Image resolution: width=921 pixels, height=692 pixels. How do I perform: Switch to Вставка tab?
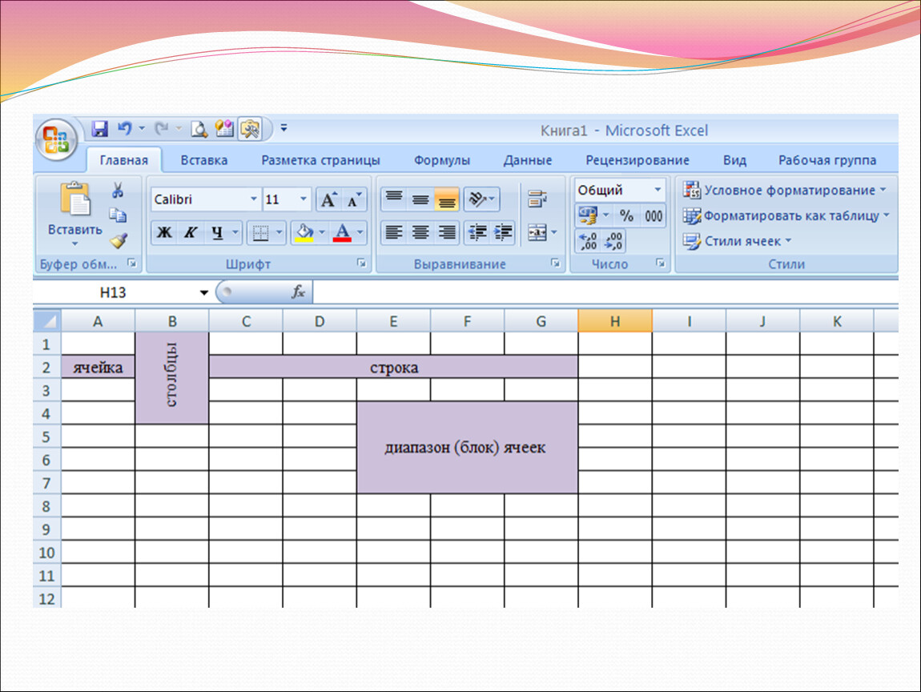click(203, 160)
